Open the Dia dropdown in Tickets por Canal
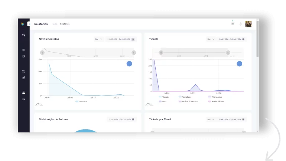286x161 pixels. (x=211, y=120)
